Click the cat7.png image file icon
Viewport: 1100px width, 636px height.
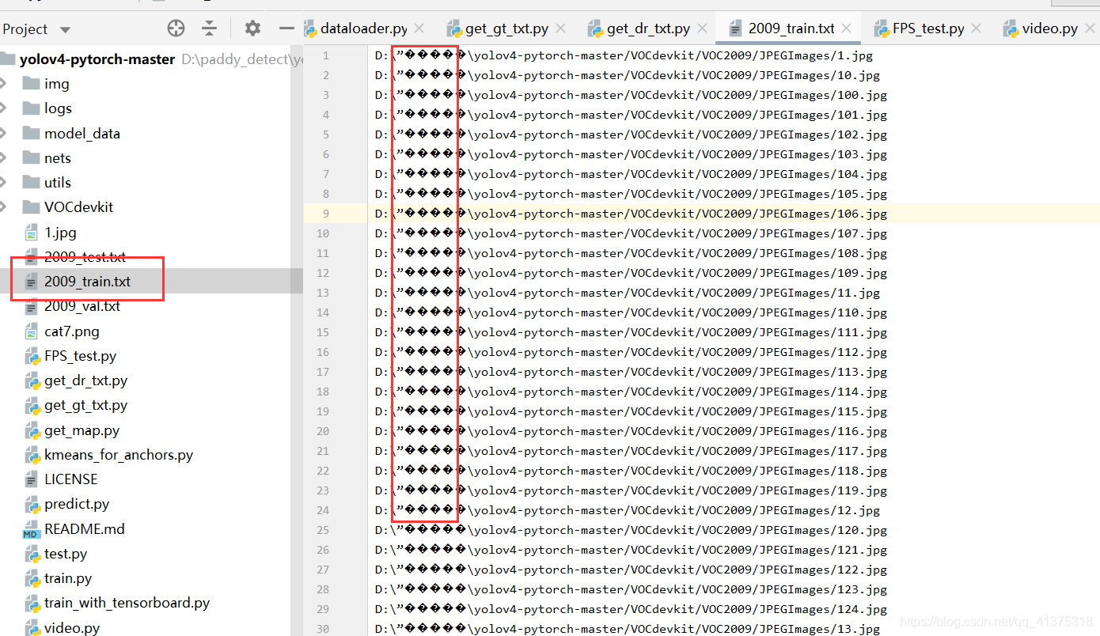(32, 331)
